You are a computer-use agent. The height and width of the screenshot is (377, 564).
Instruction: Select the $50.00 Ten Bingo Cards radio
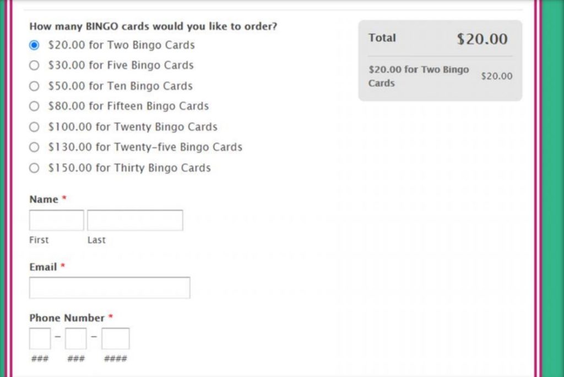35,86
